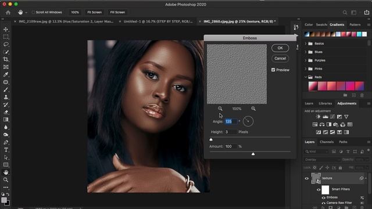Click Cancel in the Emboss dialog
This screenshot has width=372, height=209.
click(x=280, y=58)
